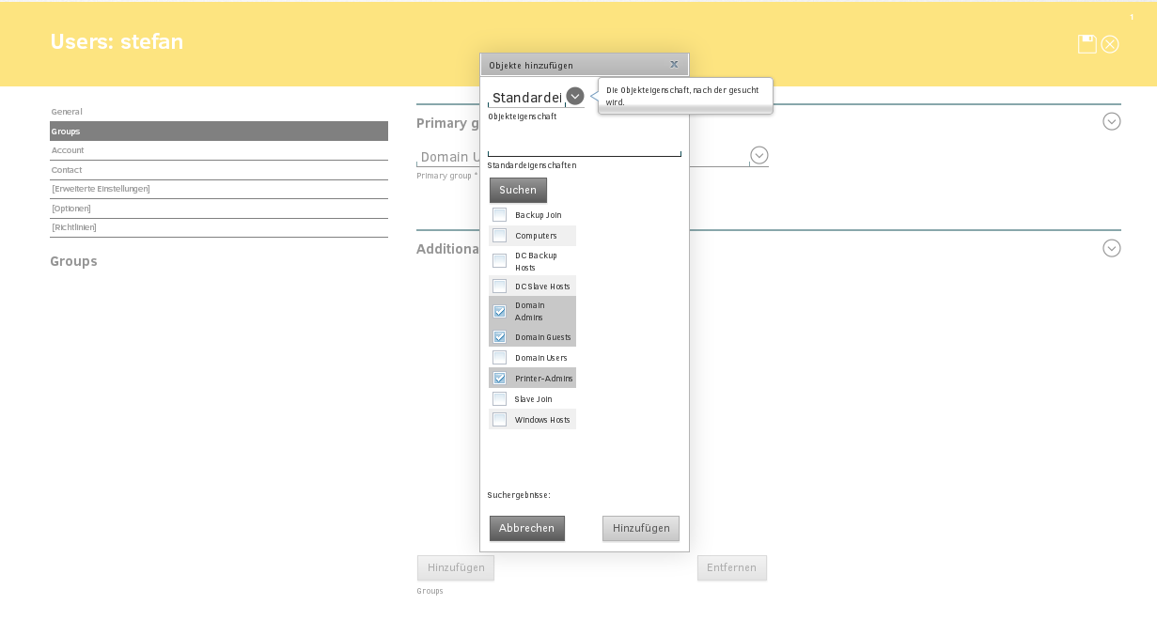Uncheck the Printer-Admins checkbox

point(499,379)
